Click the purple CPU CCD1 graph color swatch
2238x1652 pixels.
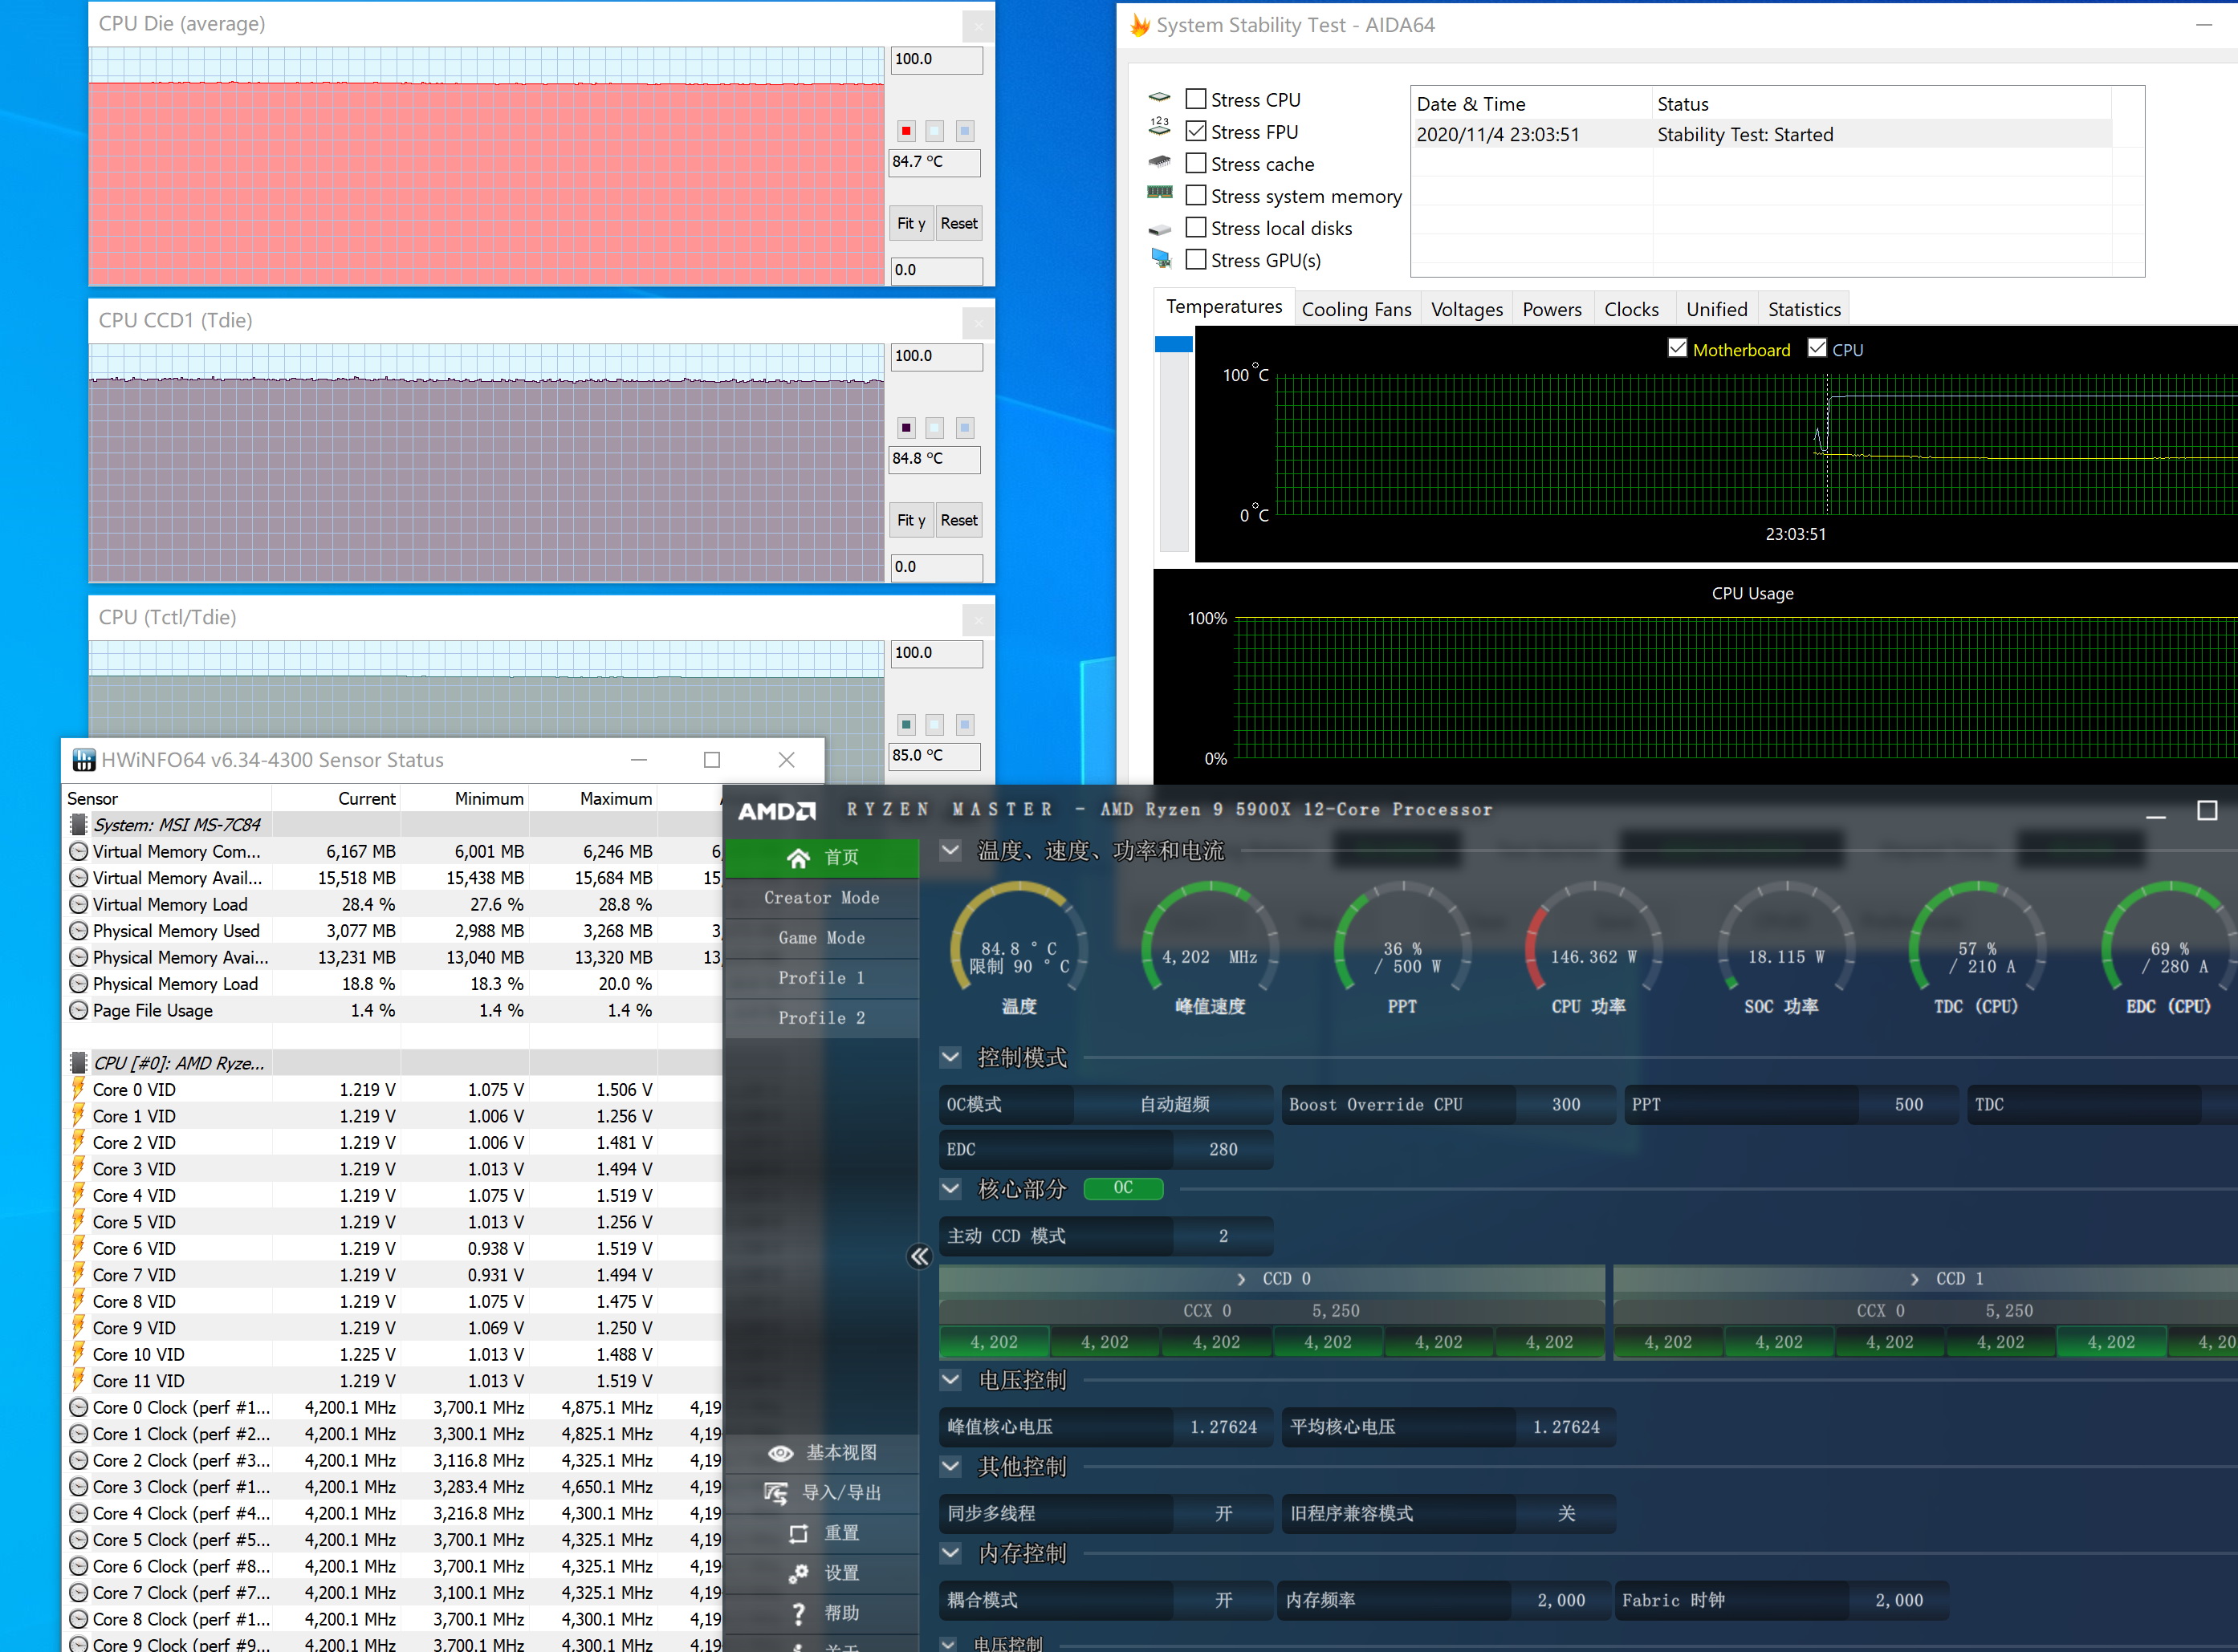(x=905, y=428)
